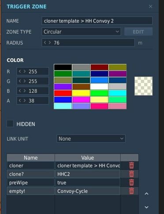Click the RADIUS value field

click(88, 43)
